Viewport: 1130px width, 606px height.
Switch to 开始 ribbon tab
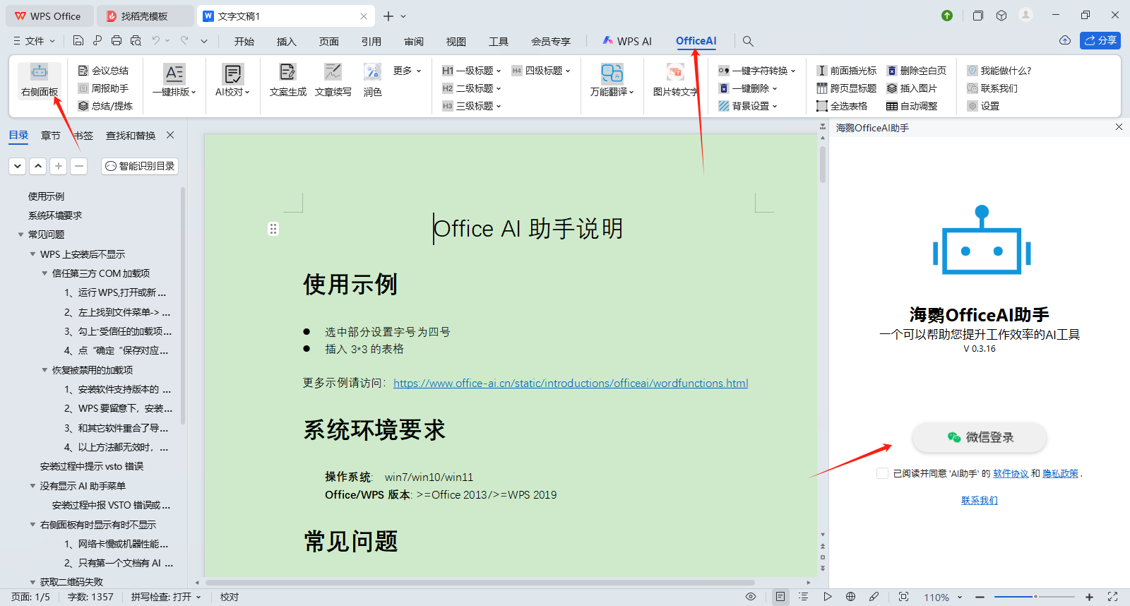[x=244, y=41]
